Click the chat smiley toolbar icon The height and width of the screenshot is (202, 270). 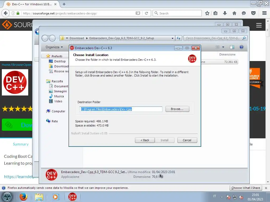click(244, 13)
